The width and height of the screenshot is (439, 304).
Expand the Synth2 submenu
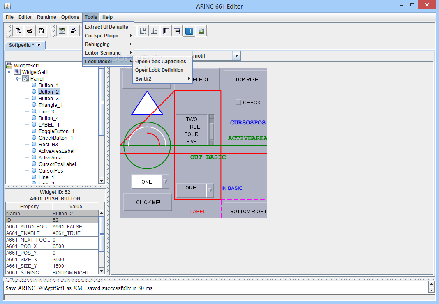[162, 78]
